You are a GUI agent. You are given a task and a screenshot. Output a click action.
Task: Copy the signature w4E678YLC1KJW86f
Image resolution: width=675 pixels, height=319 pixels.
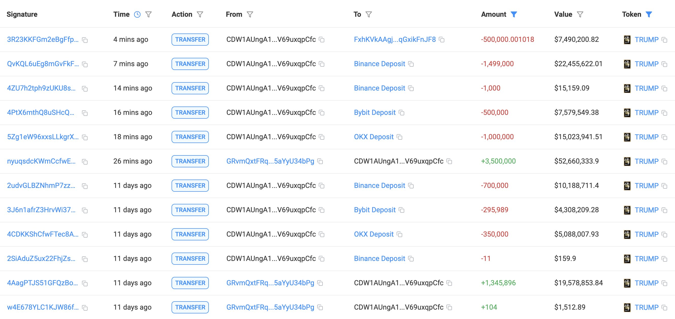coord(84,307)
